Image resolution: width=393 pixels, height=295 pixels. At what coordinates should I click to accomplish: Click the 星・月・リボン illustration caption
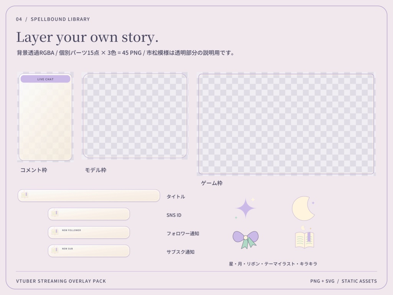pos(273,264)
